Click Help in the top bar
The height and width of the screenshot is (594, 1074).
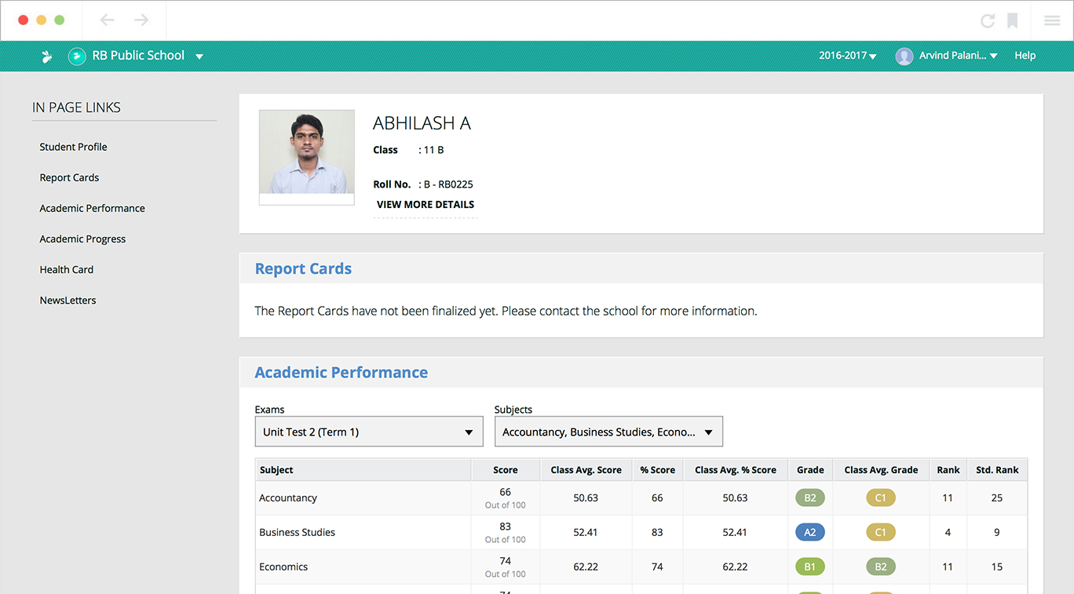(1025, 56)
